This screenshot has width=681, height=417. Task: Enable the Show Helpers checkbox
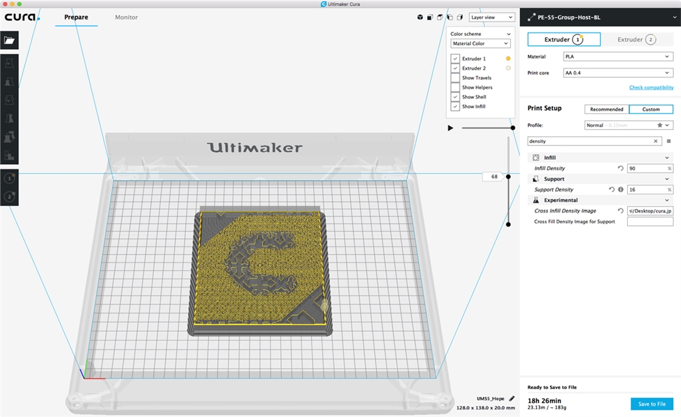point(456,87)
